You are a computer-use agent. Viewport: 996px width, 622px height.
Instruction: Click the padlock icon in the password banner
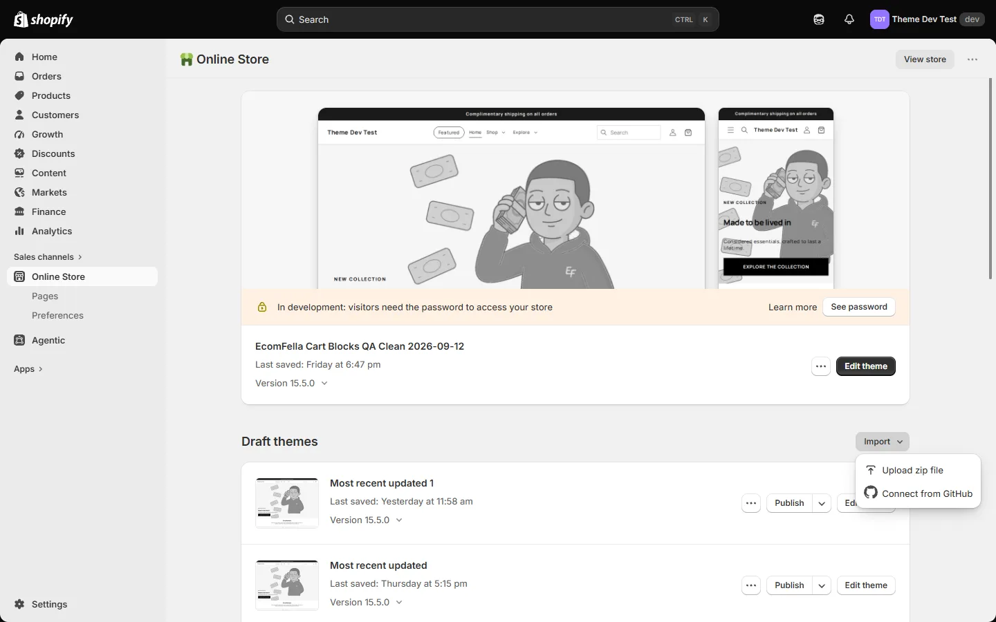tap(262, 307)
